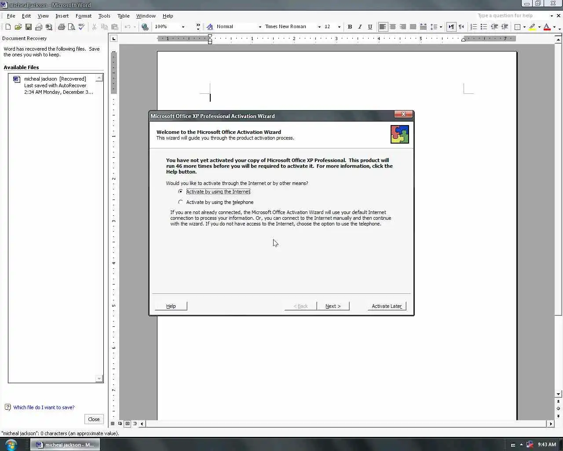Expand the Highlight color dropdown arrow

[539, 27]
